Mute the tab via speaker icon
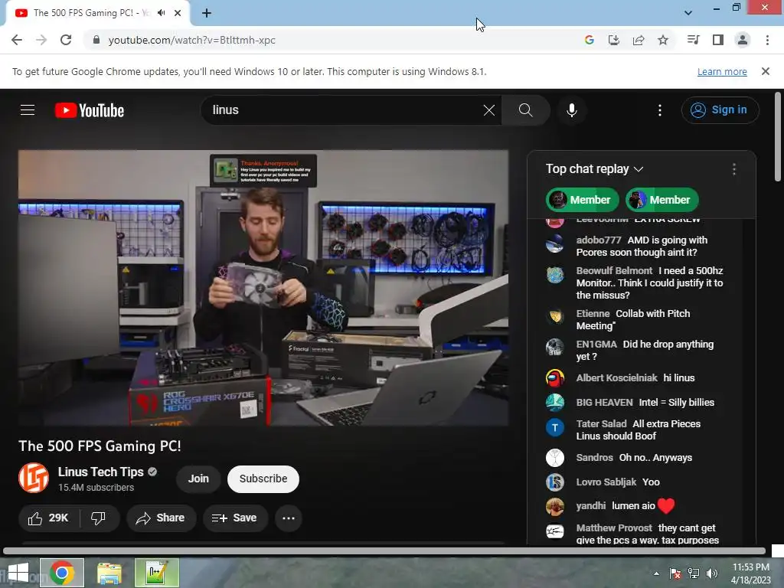Viewport: 784px width, 588px height. [x=161, y=13]
